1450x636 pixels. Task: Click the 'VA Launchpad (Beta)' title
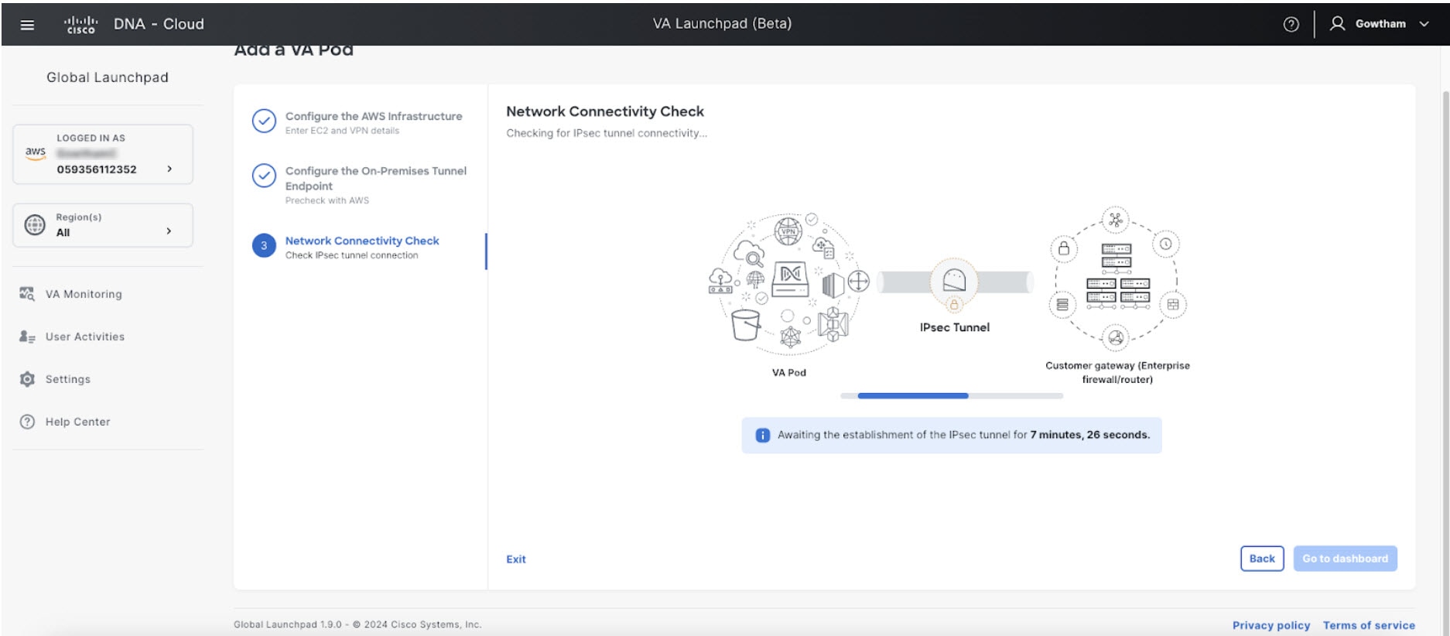pos(722,24)
